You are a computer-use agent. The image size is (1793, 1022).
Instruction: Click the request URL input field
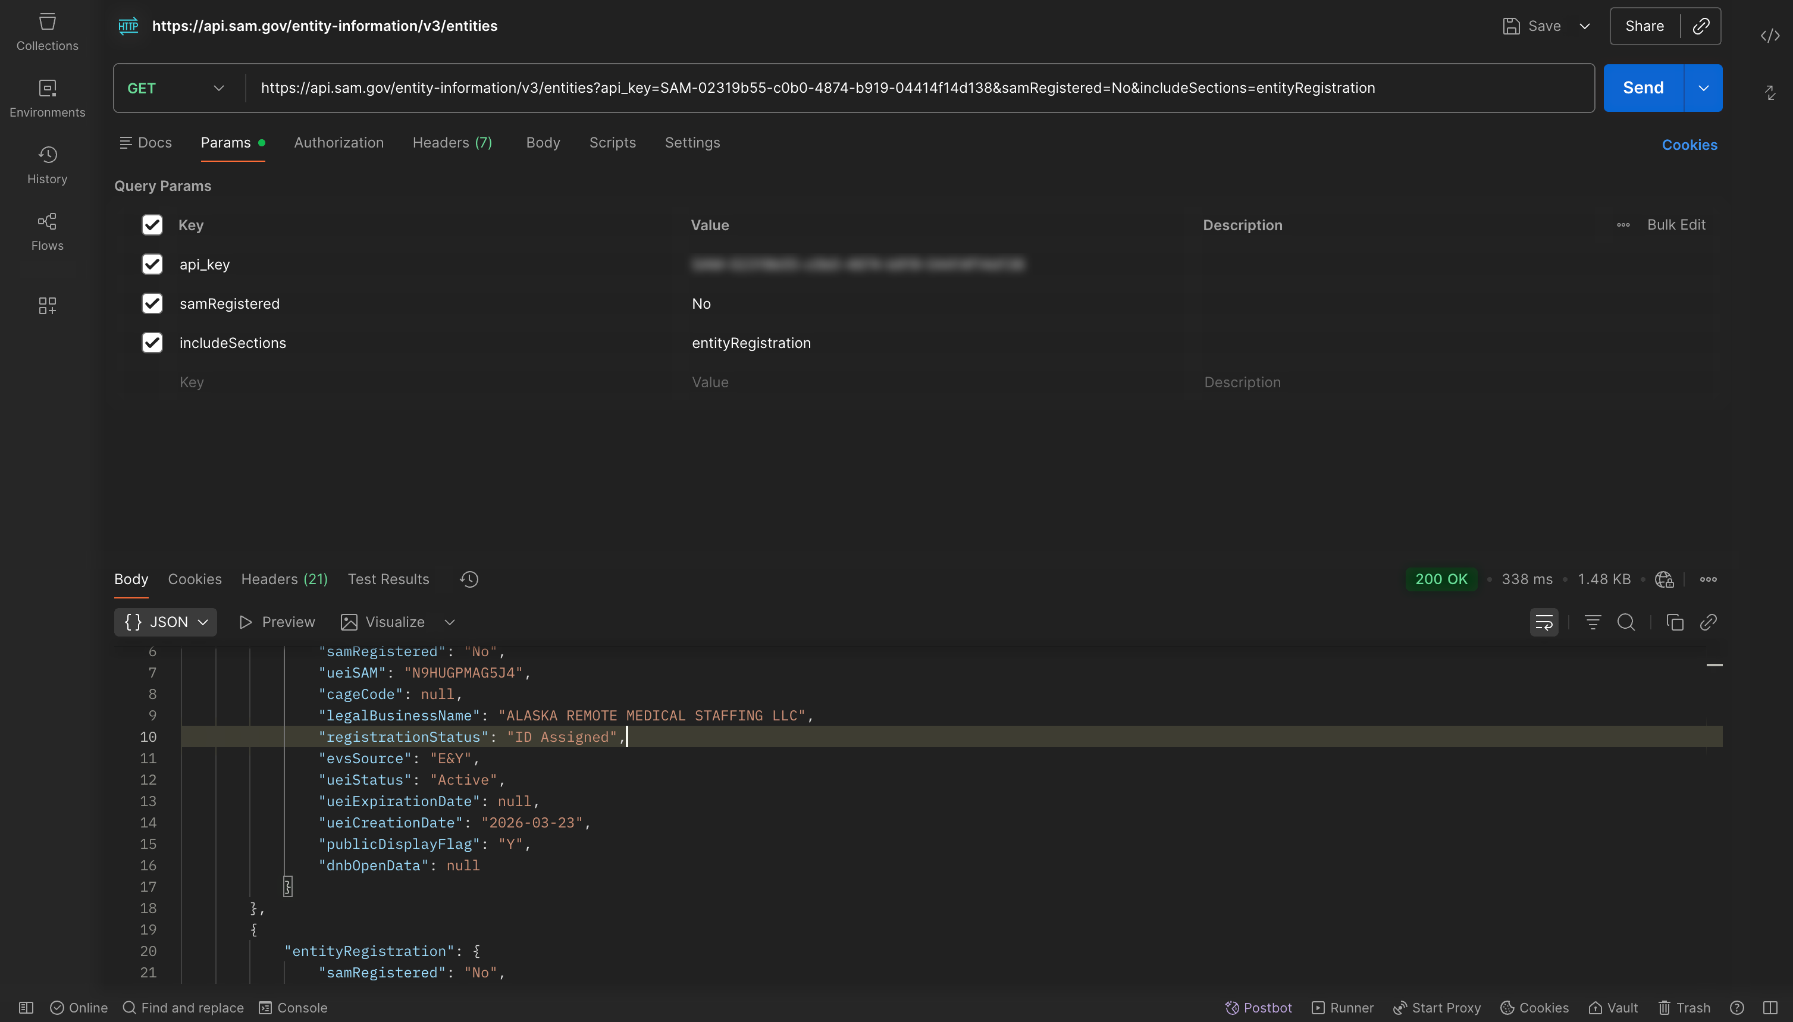click(x=919, y=89)
